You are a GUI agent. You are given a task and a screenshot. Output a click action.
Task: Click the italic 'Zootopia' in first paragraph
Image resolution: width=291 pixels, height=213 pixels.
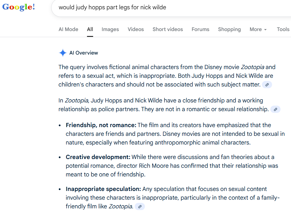(252, 67)
